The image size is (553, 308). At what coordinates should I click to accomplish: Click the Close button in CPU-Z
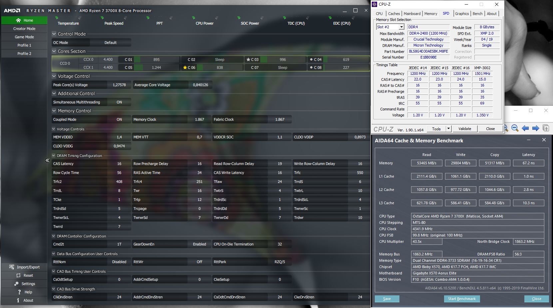coord(490,129)
